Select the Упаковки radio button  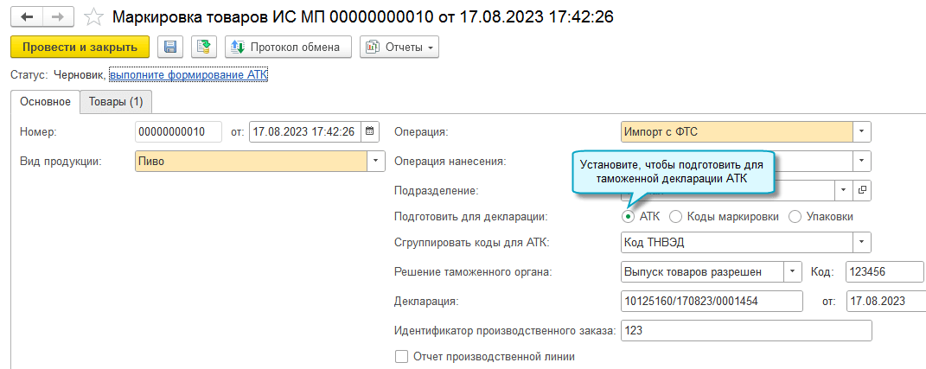pyautogui.click(x=795, y=216)
